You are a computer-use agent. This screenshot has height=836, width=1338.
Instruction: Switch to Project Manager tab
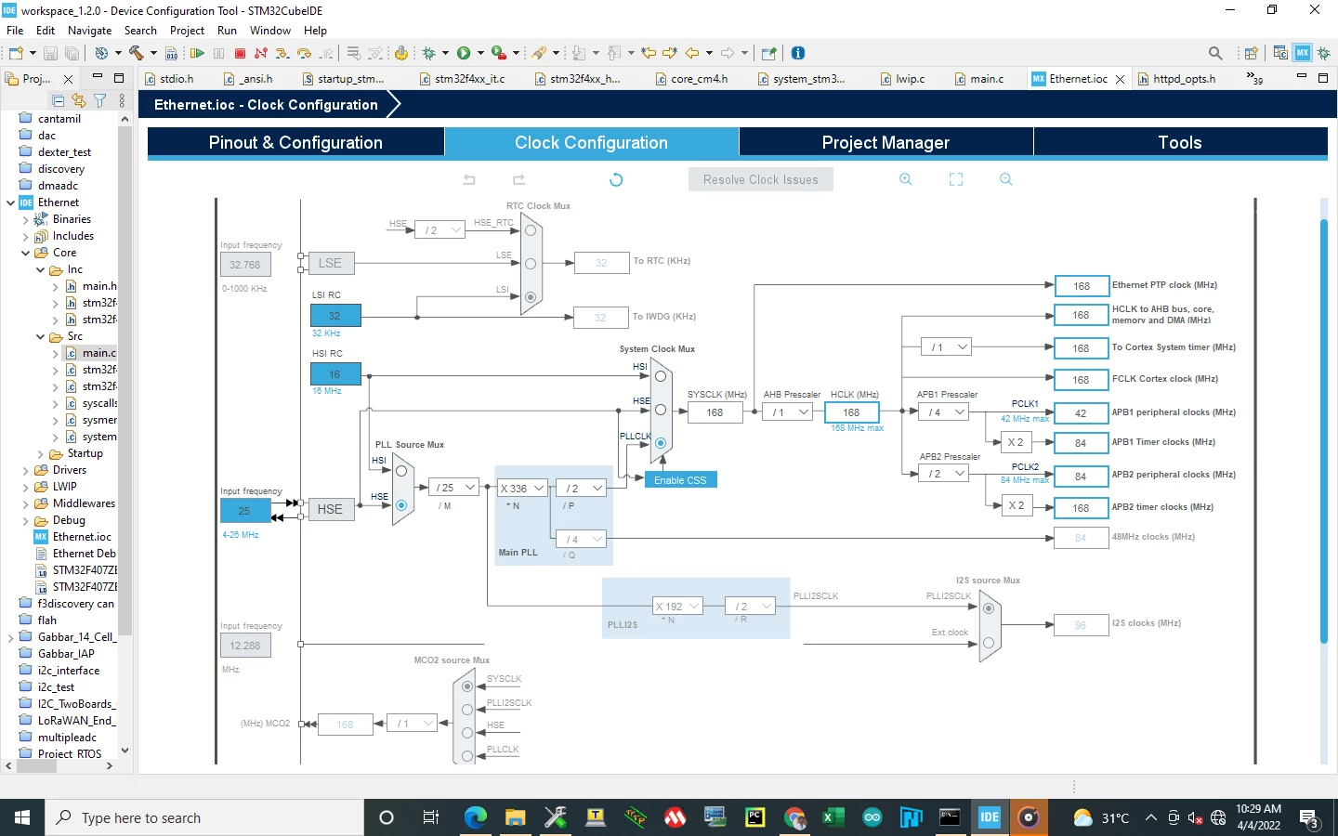(x=885, y=142)
